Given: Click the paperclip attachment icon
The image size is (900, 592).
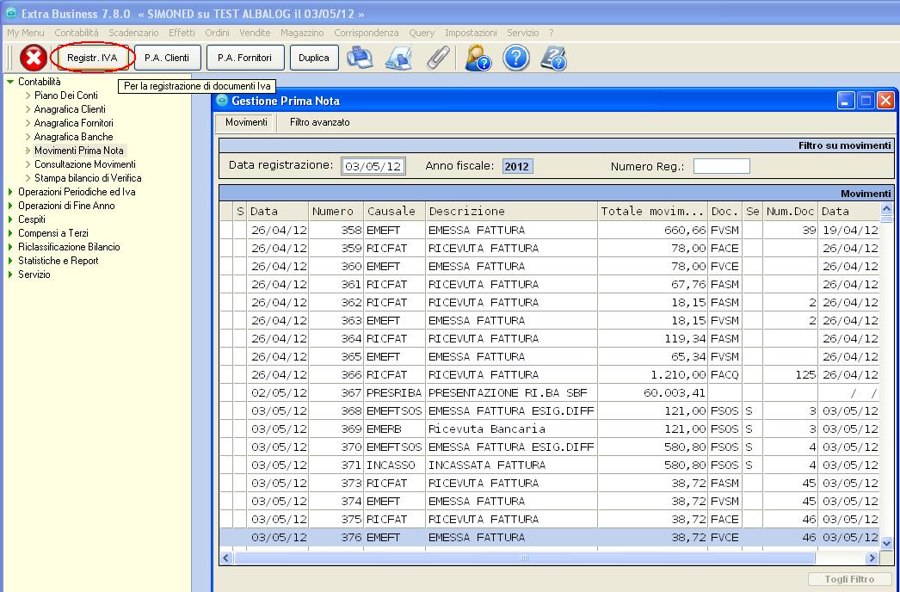Looking at the screenshot, I should click(438, 59).
